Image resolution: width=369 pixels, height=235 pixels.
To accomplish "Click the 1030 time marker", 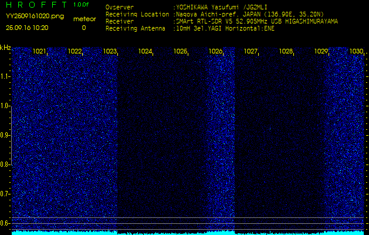I will [x=356, y=51].
